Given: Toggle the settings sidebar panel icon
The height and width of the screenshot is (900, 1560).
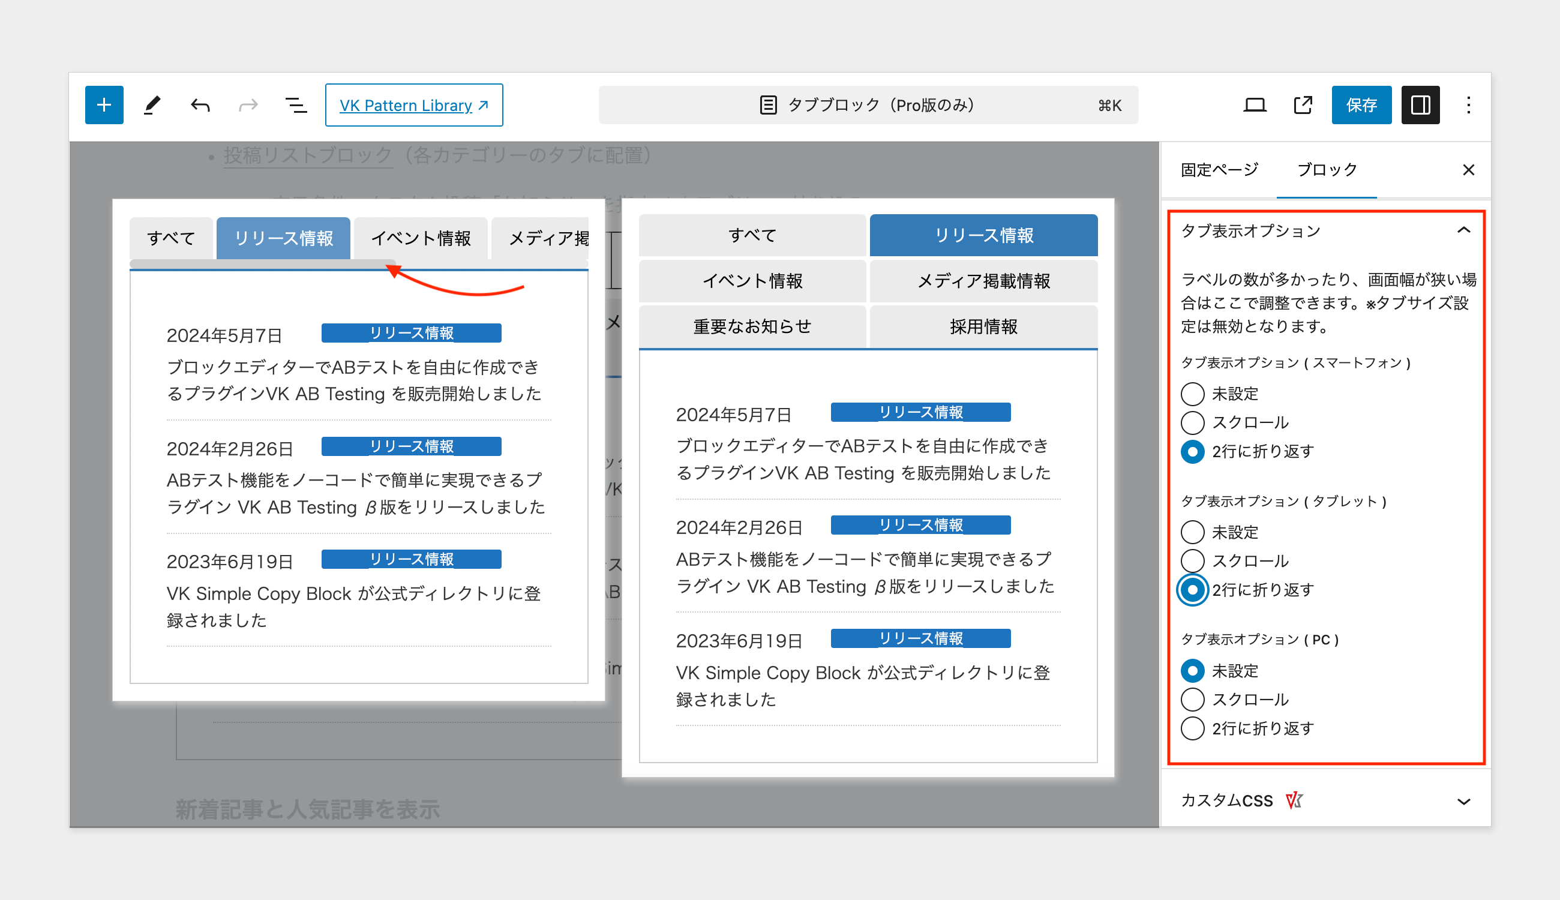Looking at the screenshot, I should coord(1420,105).
